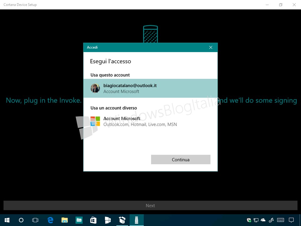Open Task View from the taskbar

pyautogui.click(x=35, y=220)
